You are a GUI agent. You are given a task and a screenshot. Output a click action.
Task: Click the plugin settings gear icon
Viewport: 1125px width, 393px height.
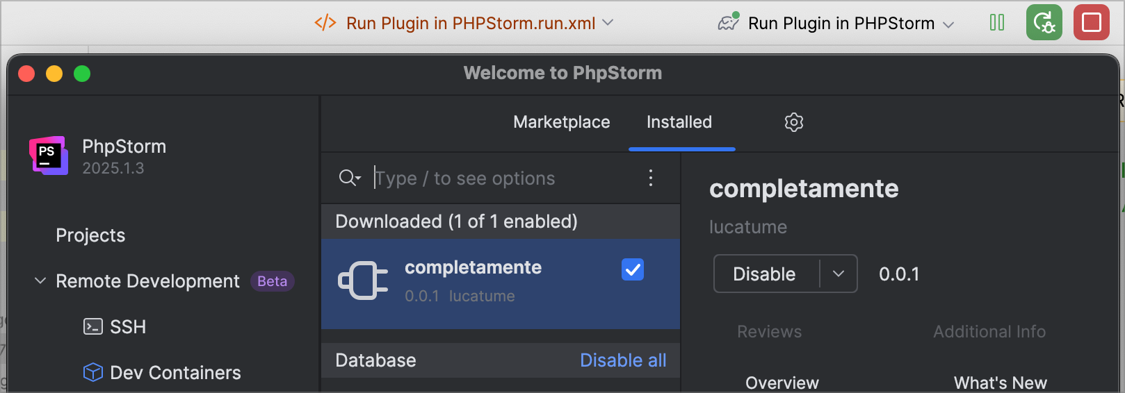coord(793,122)
